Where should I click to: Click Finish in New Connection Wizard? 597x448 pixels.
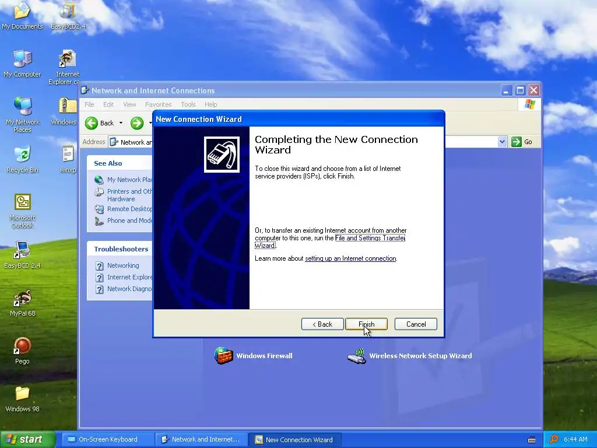366,324
